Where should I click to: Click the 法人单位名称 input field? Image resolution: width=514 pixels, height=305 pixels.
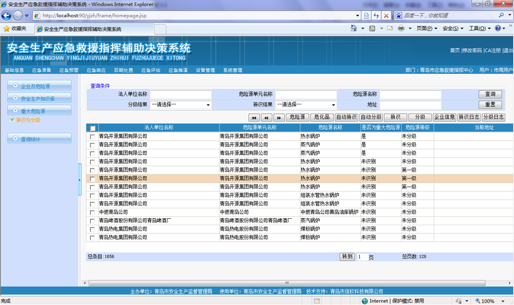(181, 94)
